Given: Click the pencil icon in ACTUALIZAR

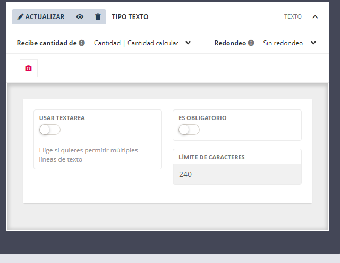Looking at the screenshot, I should pyautogui.click(x=21, y=17).
